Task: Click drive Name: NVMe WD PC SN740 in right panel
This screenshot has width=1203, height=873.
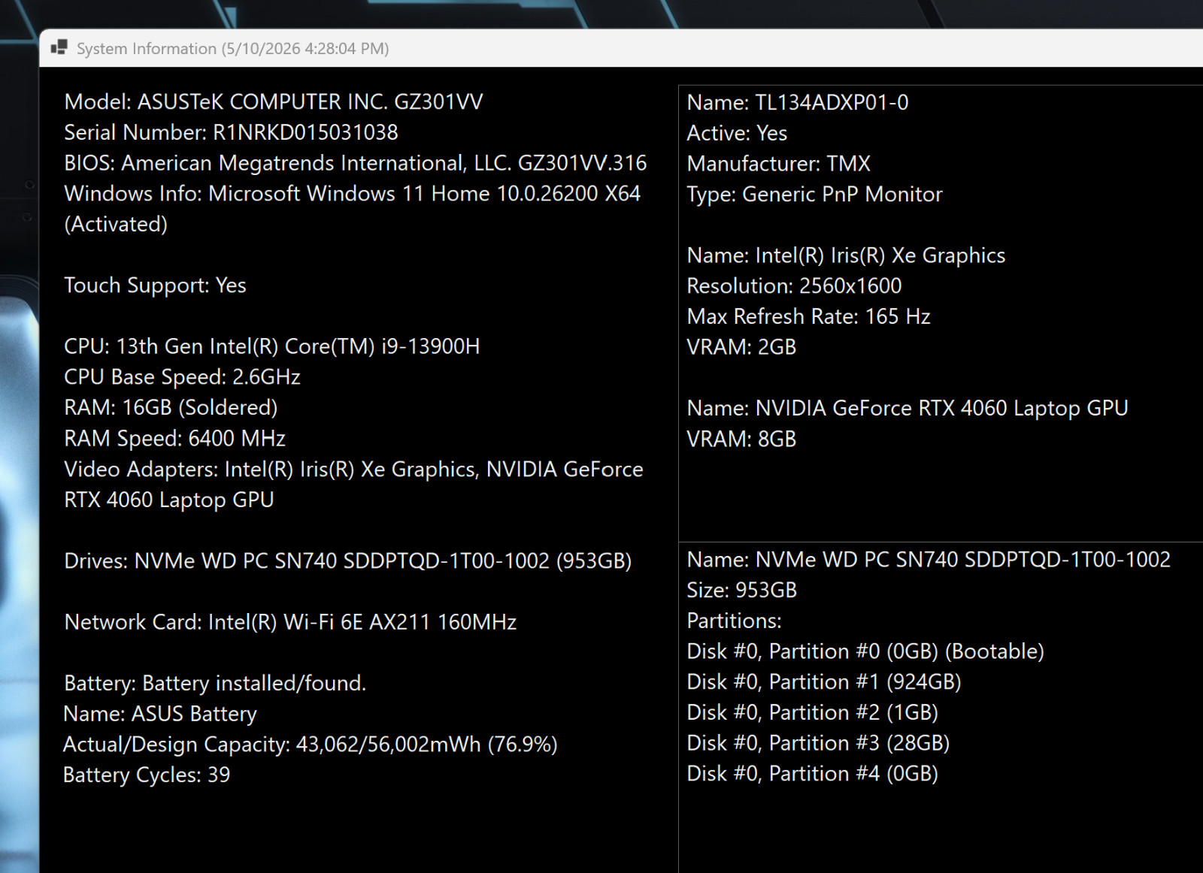Action: click(x=929, y=560)
